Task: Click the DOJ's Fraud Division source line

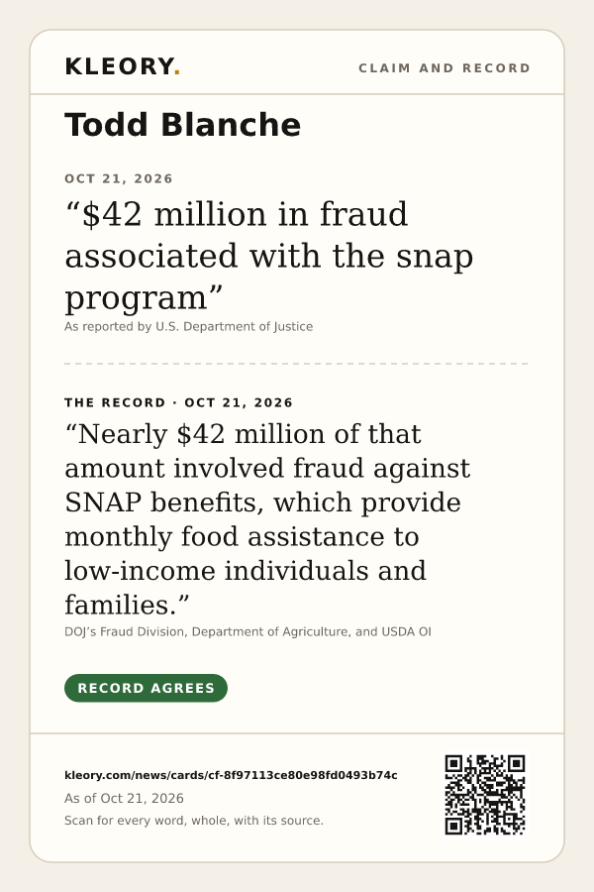Action: [247, 631]
